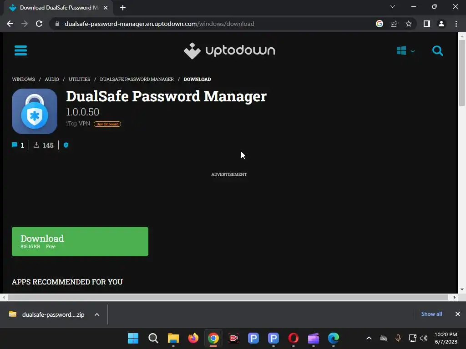
Task: Open the volume control
Action: pos(424,338)
